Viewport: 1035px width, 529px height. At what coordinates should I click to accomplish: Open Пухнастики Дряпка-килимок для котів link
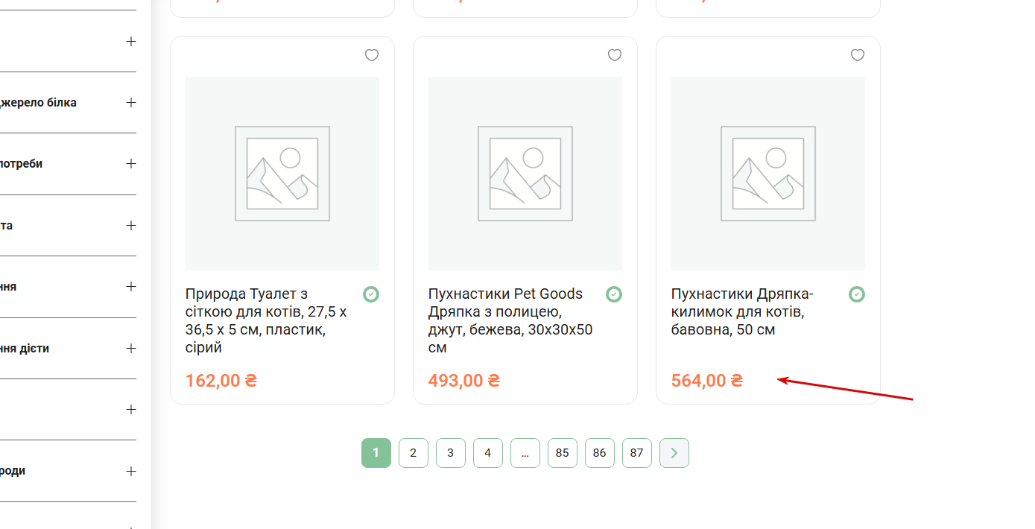click(742, 311)
